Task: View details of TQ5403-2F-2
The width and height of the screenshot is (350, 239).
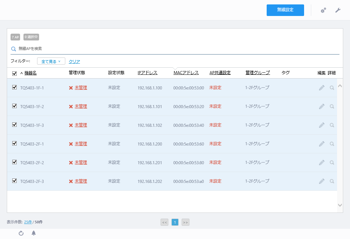Action: pos(332,163)
